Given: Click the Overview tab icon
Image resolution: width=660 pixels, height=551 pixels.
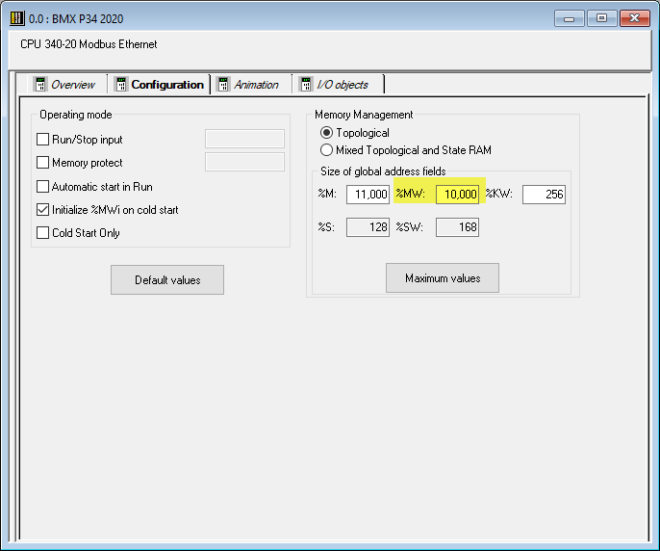Looking at the screenshot, I should pos(40,85).
